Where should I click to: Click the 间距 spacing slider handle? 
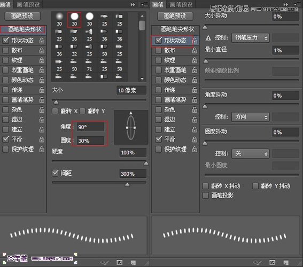tap(127, 185)
